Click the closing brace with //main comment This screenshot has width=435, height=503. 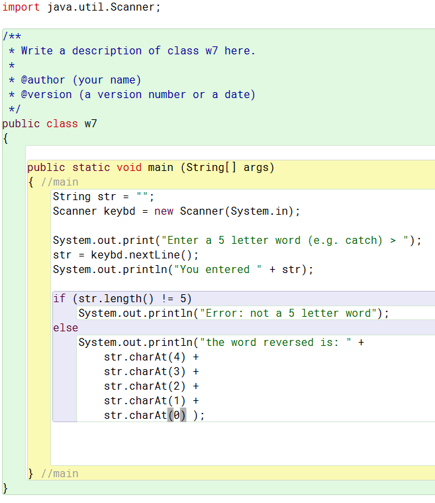click(x=53, y=473)
